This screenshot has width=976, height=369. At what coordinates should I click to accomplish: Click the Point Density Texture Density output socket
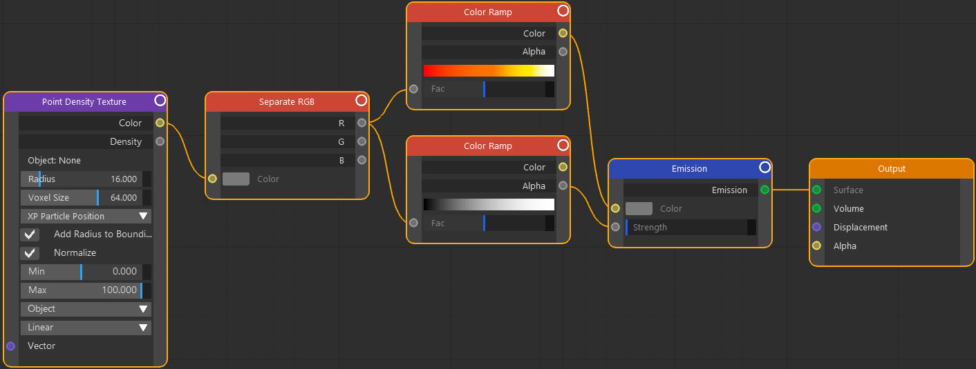coord(160,141)
